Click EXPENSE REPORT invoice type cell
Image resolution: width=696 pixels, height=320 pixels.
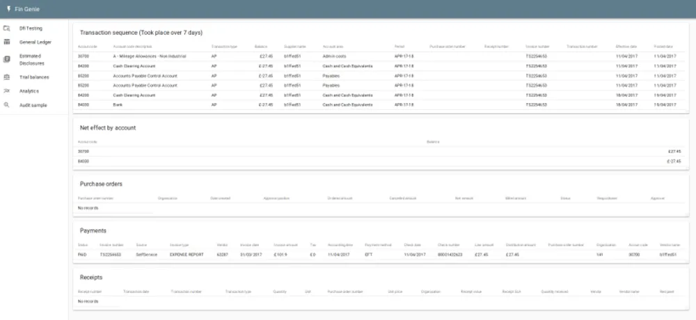(x=187, y=255)
